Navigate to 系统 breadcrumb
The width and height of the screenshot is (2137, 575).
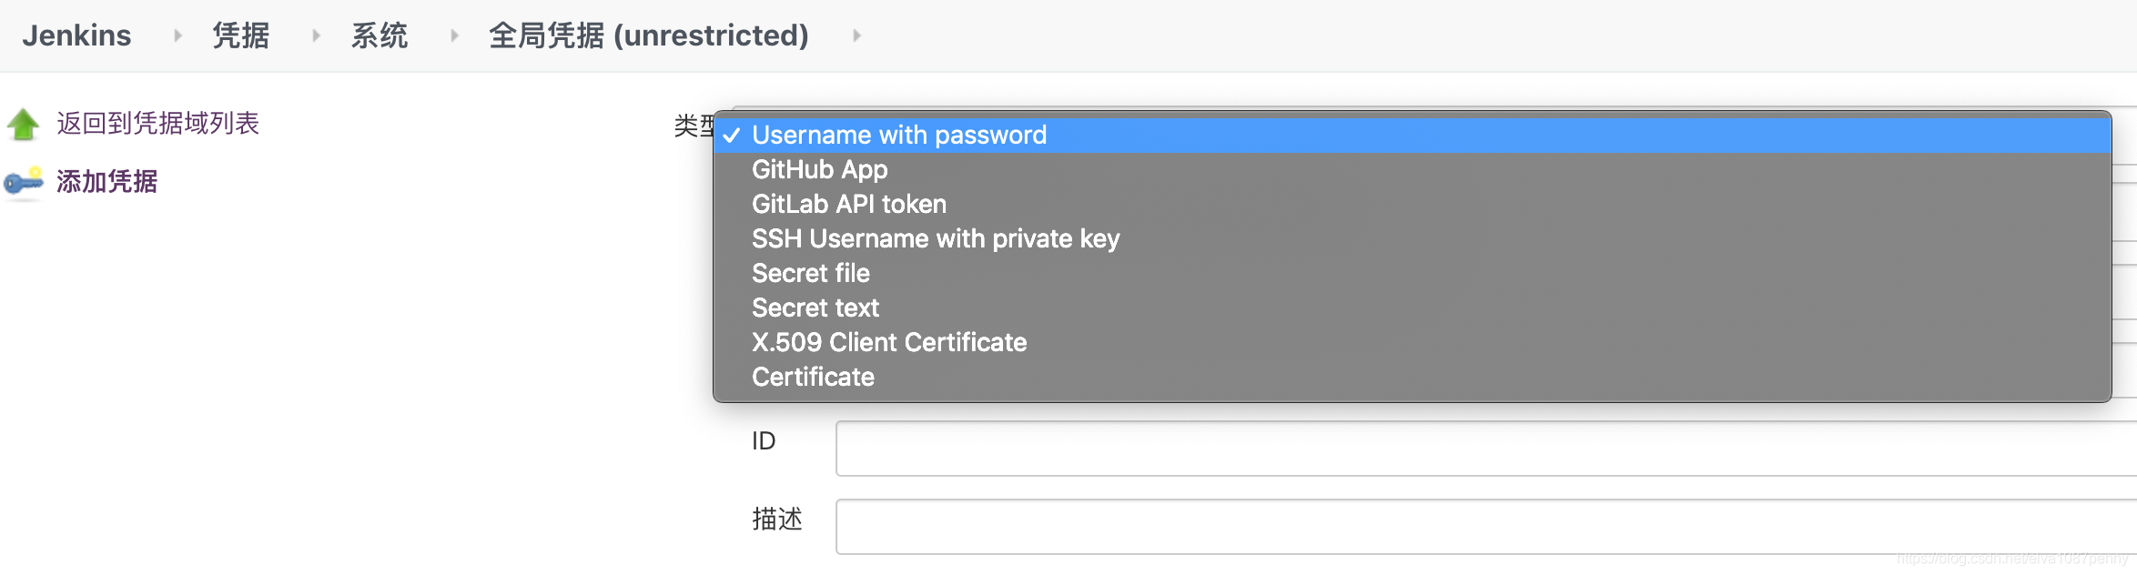click(x=380, y=35)
